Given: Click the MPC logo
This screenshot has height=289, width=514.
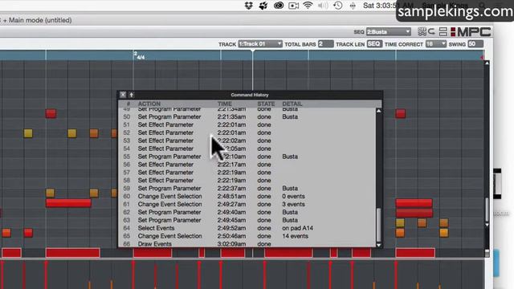Looking at the screenshot, I should point(471,32).
